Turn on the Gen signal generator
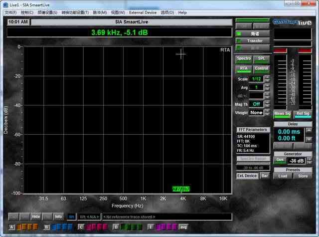Image resolution: width=319 pixels, height=237 pixels. click(x=280, y=161)
